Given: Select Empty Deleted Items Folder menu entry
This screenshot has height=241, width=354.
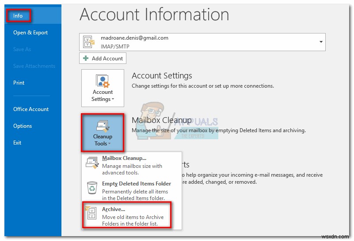Looking at the screenshot, I should point(132,191).
